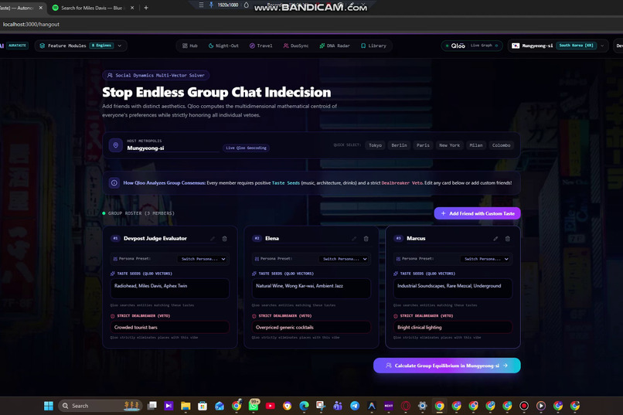Image resolution: width=623 pixels, height=415 pixels.
Task: Open WhatsApp from the taskbar
Action: click(x=254, y=406)
